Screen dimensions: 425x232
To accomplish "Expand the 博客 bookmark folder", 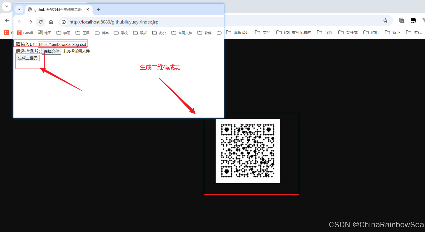I will (102, 33).
